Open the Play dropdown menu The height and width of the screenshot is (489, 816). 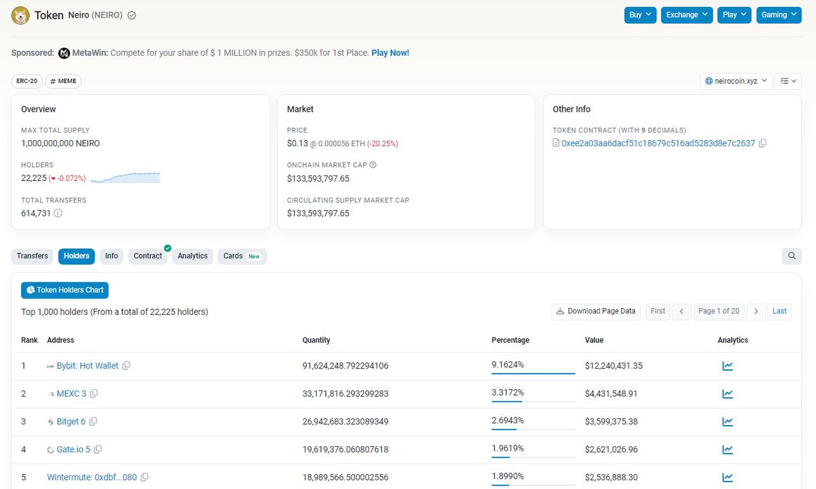pos(734,15)
